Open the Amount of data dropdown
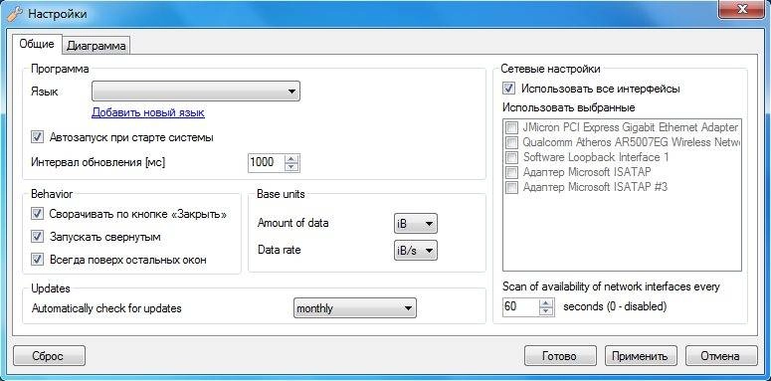The height and width of the screenshot is (381, 771). (416, 224)
